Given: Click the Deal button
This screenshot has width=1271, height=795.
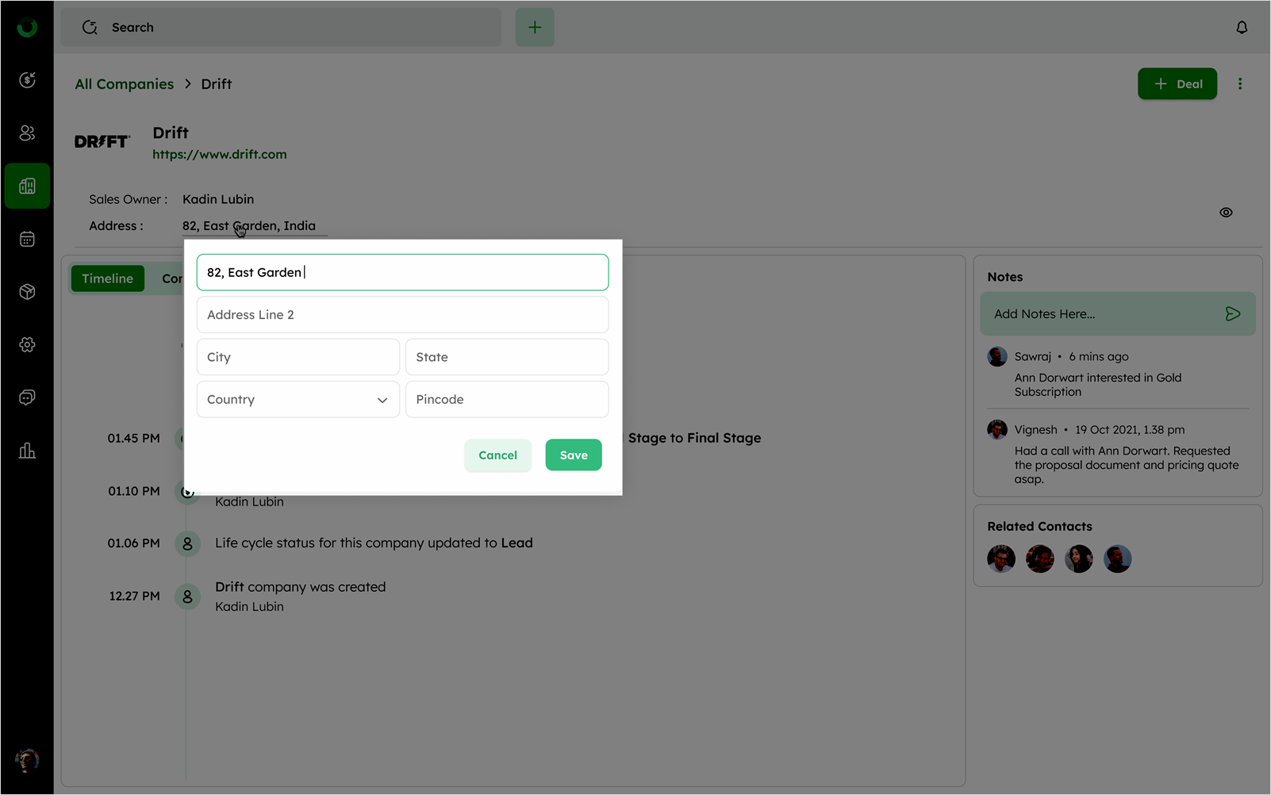Looking at the screenshot, I should (1177, 83).
